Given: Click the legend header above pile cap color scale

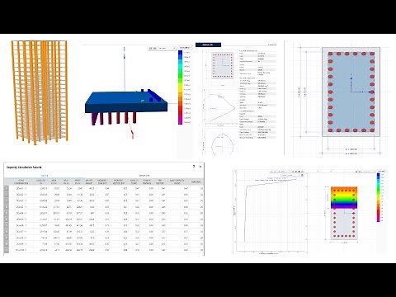Looking at the screenshot, I should click(x=185, y=48).
